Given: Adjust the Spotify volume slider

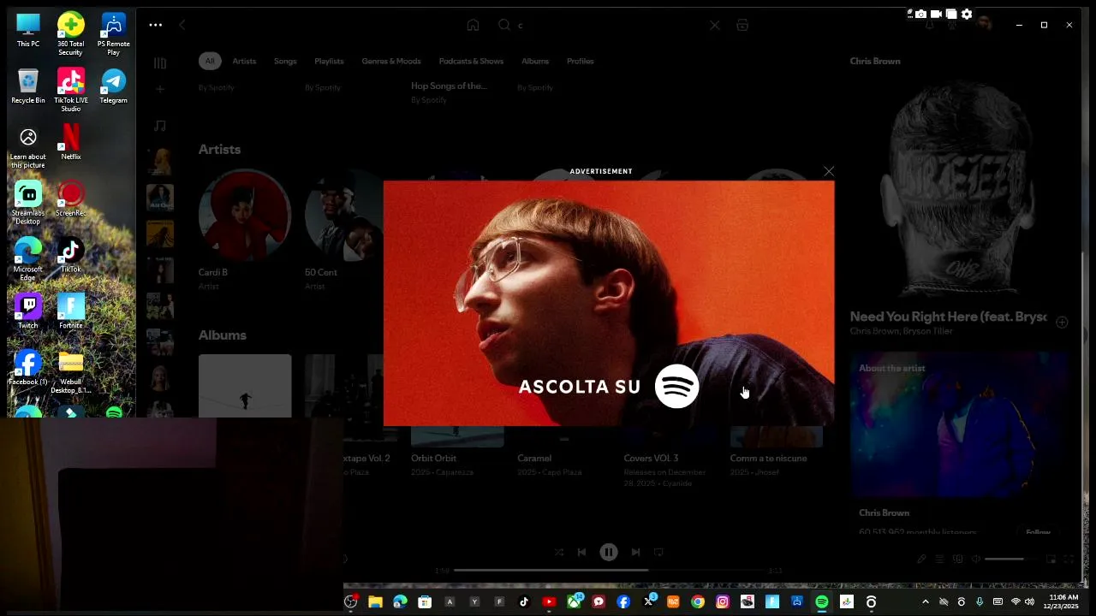Looking at the screenshot, I should click(1010, 560).
